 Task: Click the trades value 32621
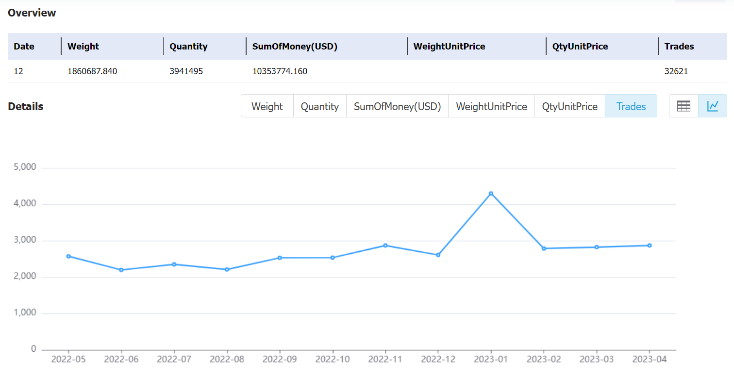tap(676, 71)
